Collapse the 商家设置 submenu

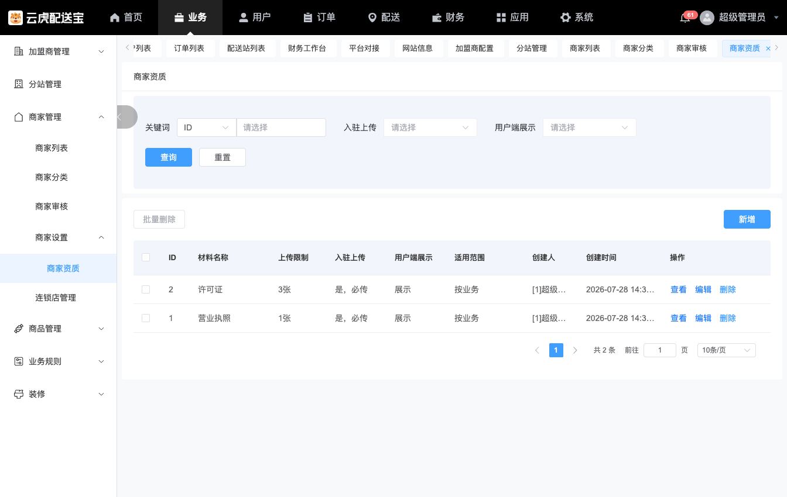[x=59, y=237]
